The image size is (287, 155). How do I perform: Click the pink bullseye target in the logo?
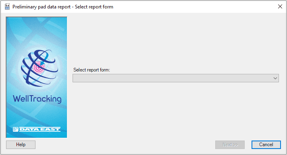39,67
